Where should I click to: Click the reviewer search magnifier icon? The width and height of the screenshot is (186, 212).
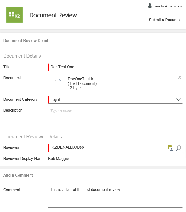[179, 148]
